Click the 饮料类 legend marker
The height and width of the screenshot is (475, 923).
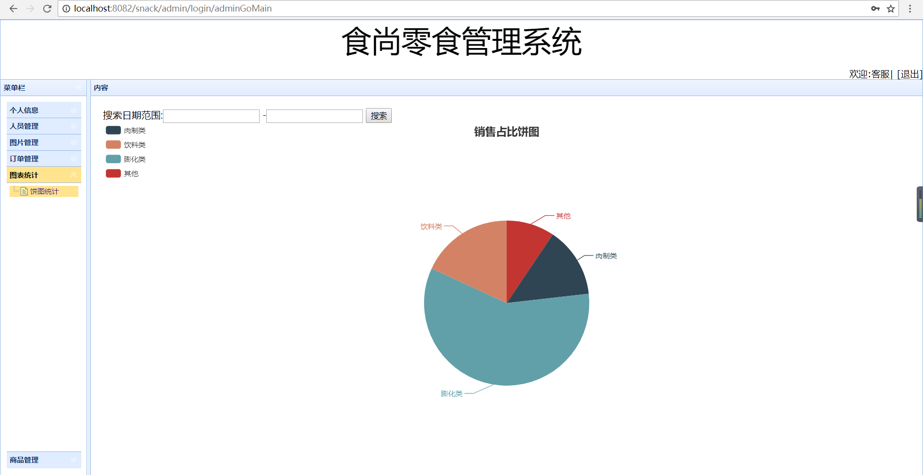[112, 145]
